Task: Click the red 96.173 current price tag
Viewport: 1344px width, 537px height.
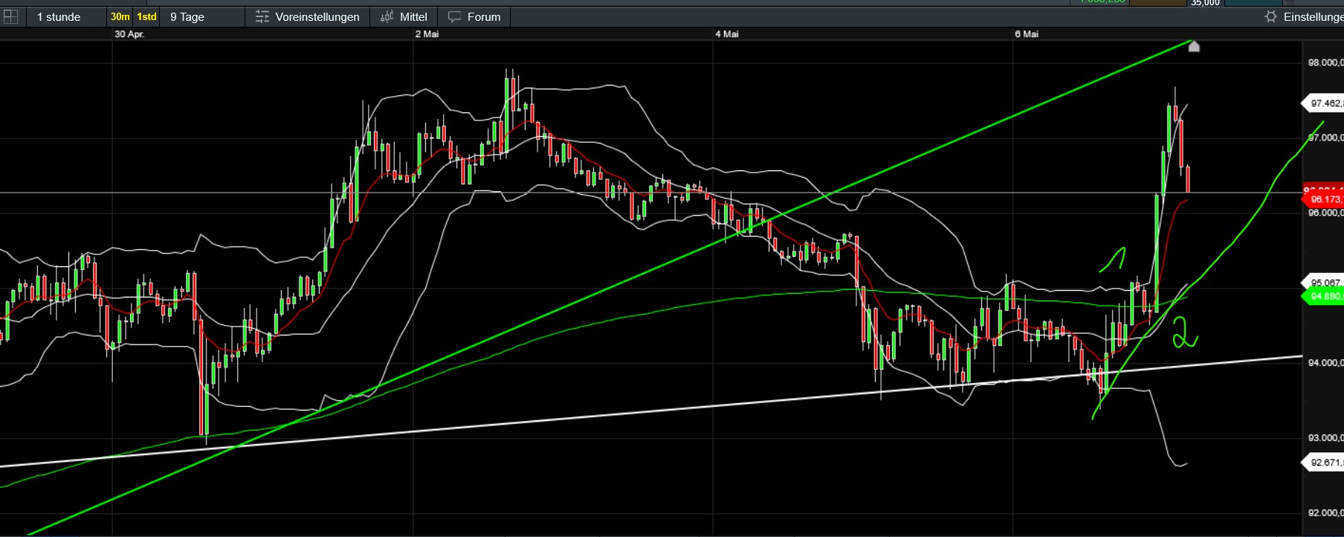Action: 1324,199
